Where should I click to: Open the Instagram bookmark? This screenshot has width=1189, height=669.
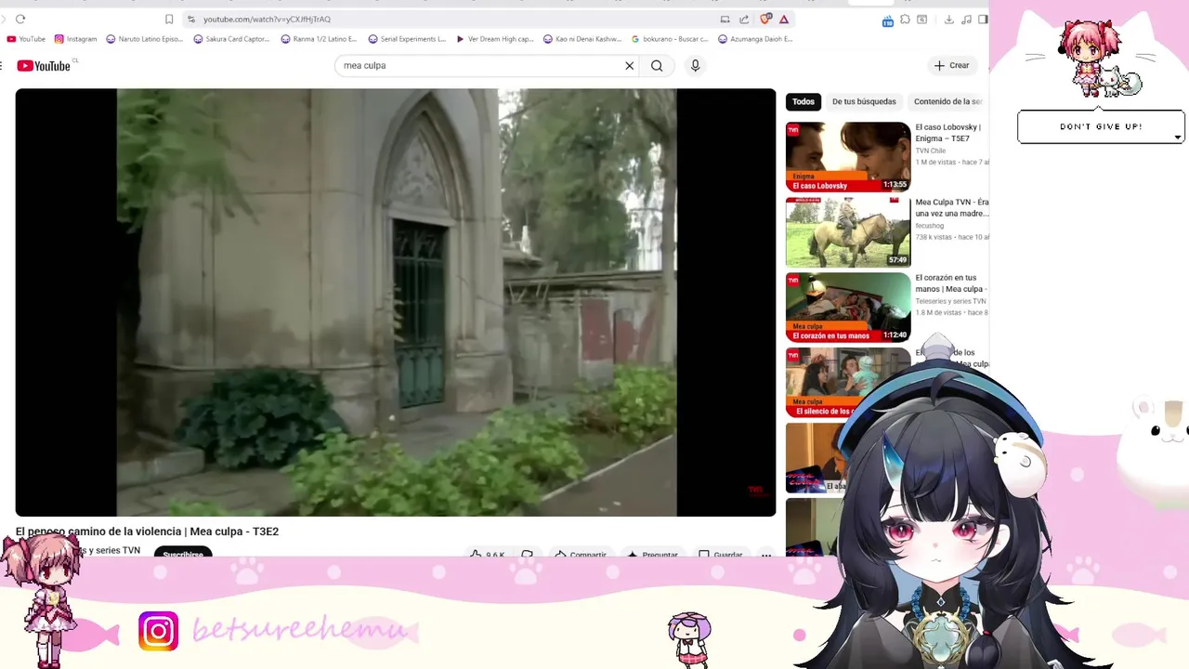(76, 39)
